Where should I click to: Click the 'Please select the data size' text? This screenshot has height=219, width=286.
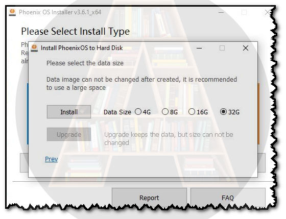coord(85,63)
